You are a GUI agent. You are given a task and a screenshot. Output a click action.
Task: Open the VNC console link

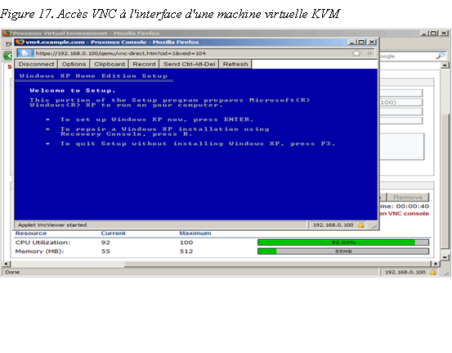pos(404,214)
